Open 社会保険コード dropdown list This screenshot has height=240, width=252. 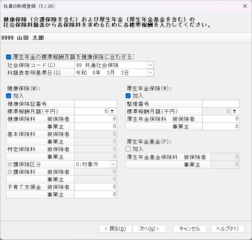click(x=150, y=65)
